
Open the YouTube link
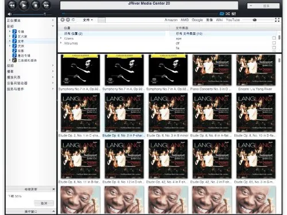pyautogui.click(x=232, y=20)
